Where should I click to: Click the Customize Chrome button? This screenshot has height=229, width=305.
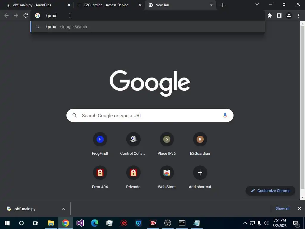click(270, 191)
